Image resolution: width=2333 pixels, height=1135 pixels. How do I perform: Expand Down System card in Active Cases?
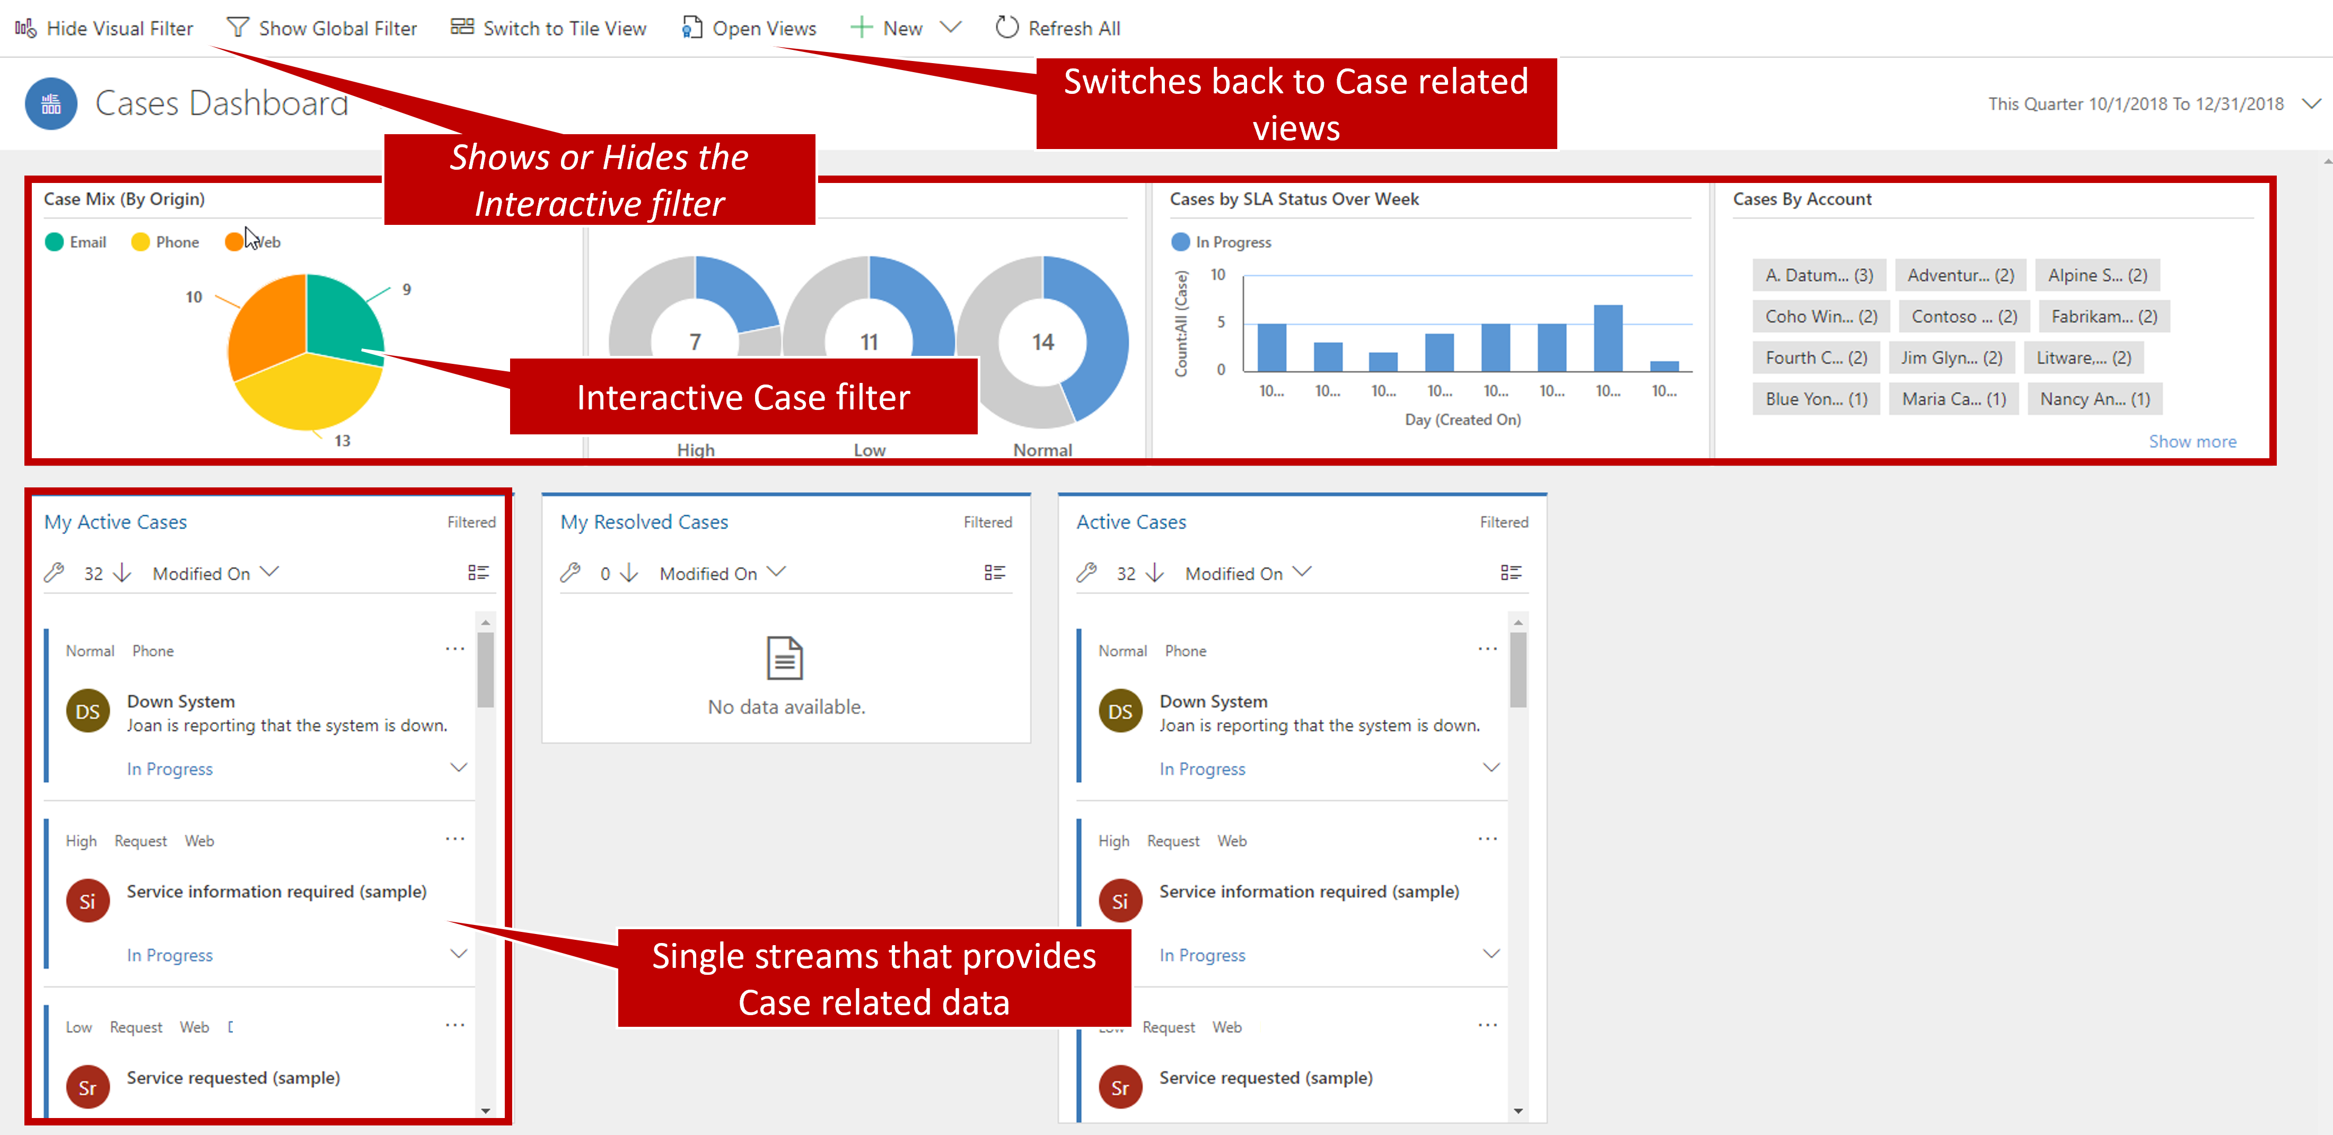[1492, 767]
